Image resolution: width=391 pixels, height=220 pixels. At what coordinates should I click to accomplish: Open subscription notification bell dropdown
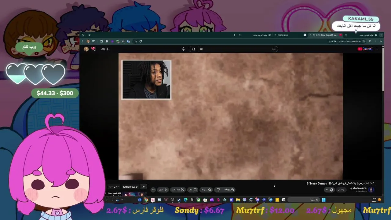coord(329,190)
